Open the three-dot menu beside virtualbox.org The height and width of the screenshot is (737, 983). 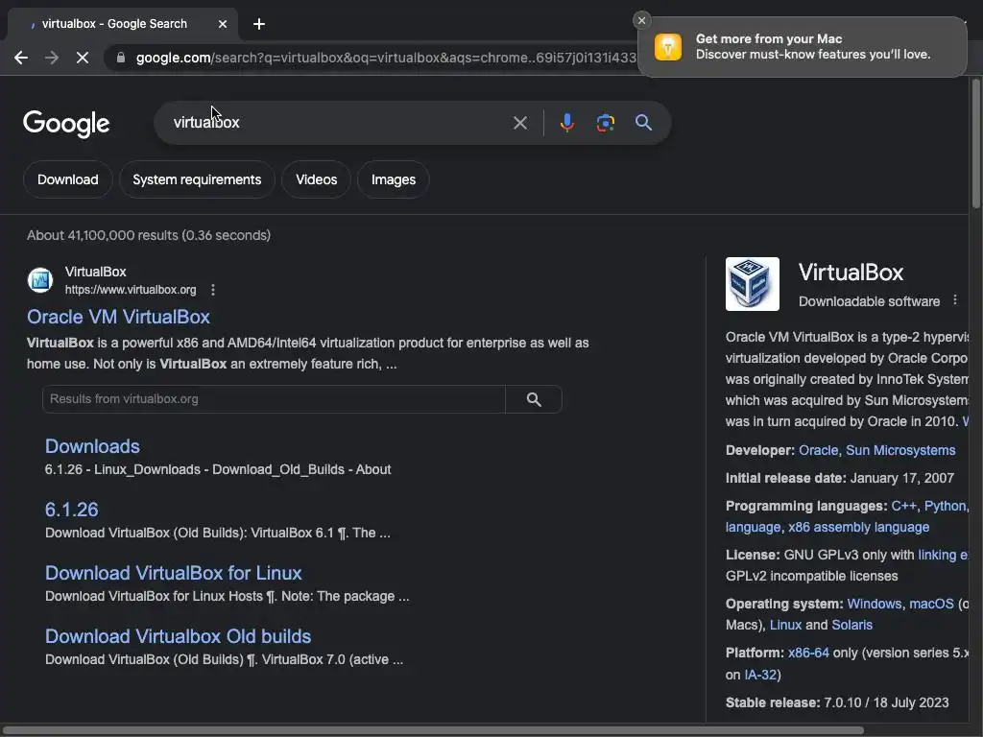click(213, 290)
